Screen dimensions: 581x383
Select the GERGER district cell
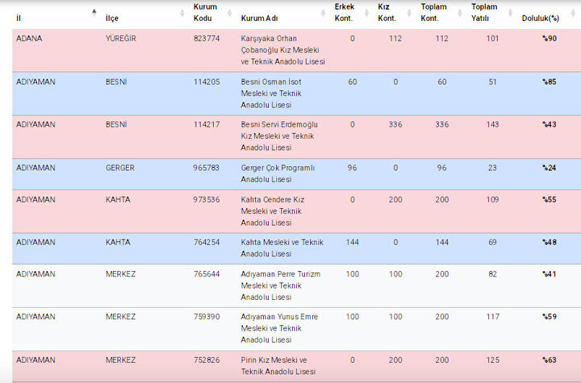pos(120,168)
